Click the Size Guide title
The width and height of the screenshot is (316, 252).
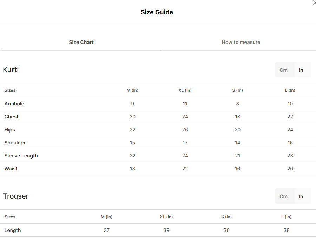[x=157, y=12]
